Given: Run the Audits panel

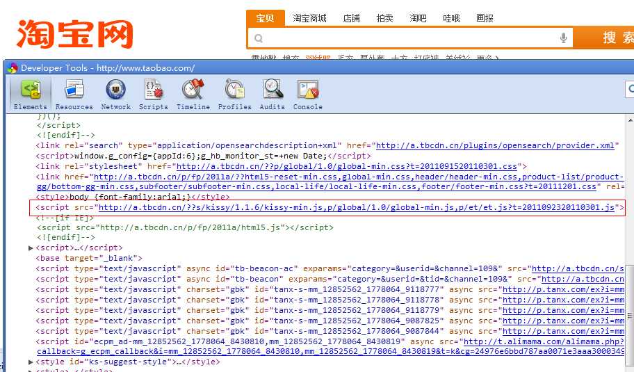Looking at the screenshot, I should point(272,95).
